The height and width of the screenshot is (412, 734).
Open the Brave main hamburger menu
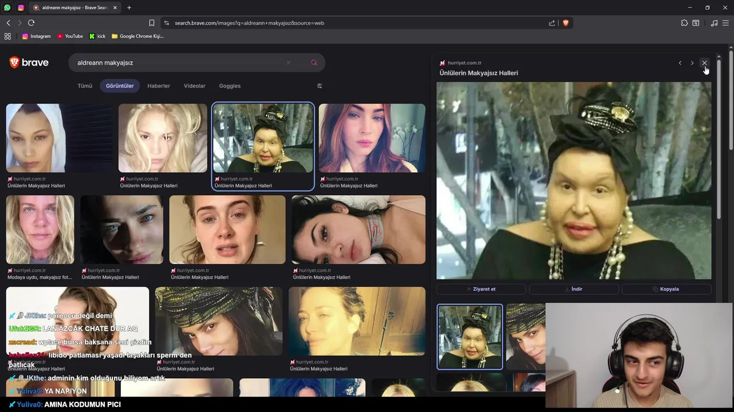(x=725, y=23)
